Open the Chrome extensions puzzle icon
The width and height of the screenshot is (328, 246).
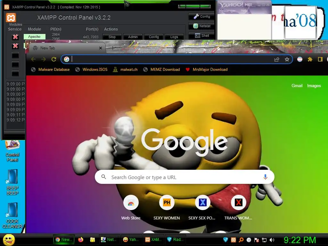310,59
